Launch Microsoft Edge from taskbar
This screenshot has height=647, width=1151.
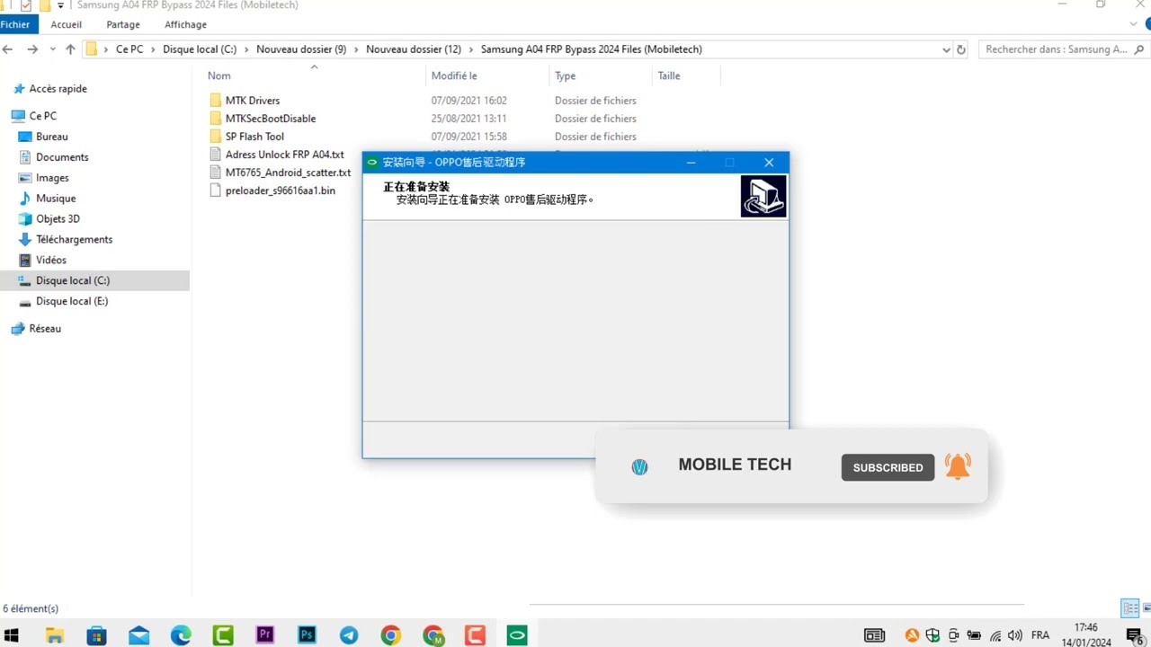[181, 635]
